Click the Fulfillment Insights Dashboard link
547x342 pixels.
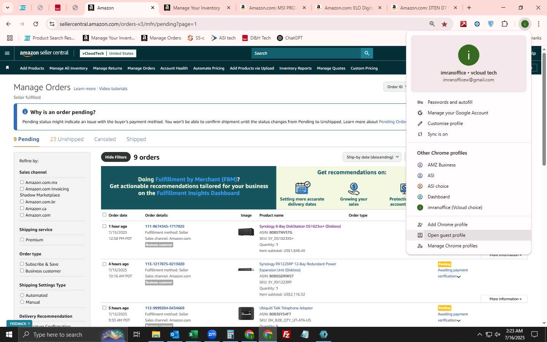[198, 193]
